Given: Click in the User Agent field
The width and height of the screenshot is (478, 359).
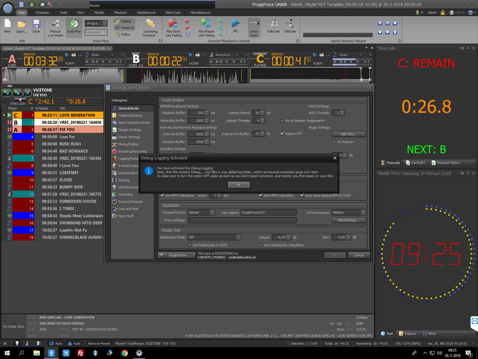Looking at the screenshot, I should tap(269, 212).
